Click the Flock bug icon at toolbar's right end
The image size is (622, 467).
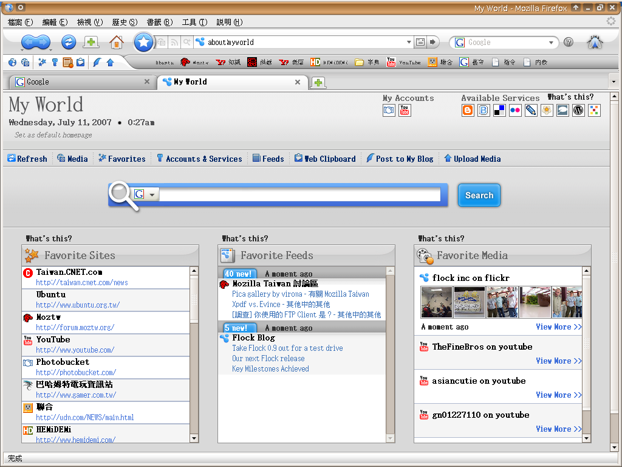coord(595,42)
